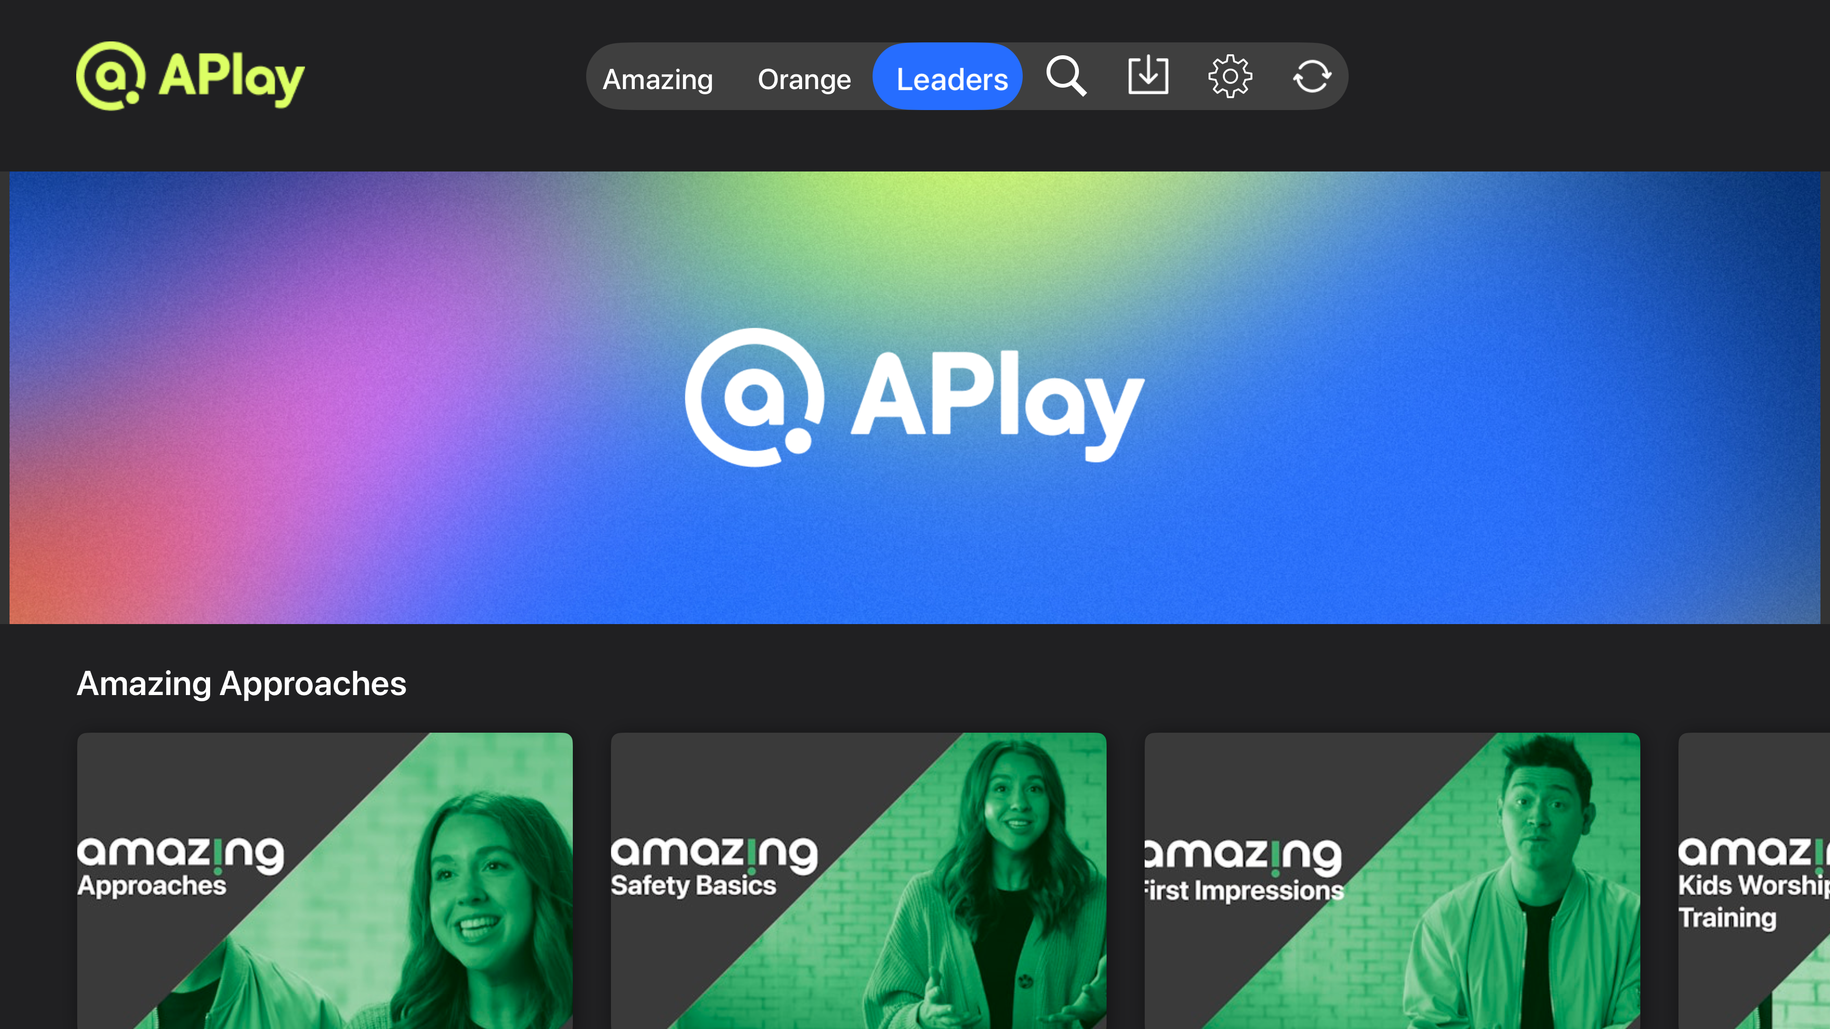Click the refresh sync icon
1830x1029 pixels.
[1311, 76]
